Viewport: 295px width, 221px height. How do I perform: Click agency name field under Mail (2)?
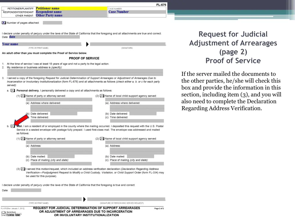(x=135, y=142)
